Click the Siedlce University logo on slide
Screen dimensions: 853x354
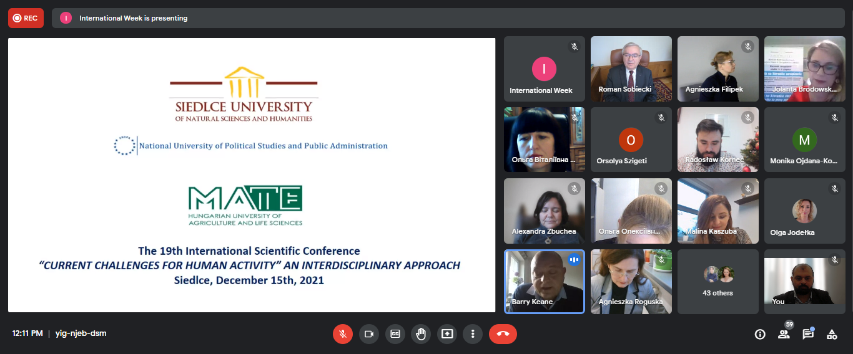[244, 94]
